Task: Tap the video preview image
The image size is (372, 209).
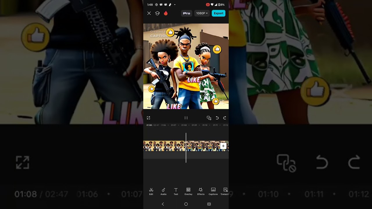Action: tap(186, 66)
